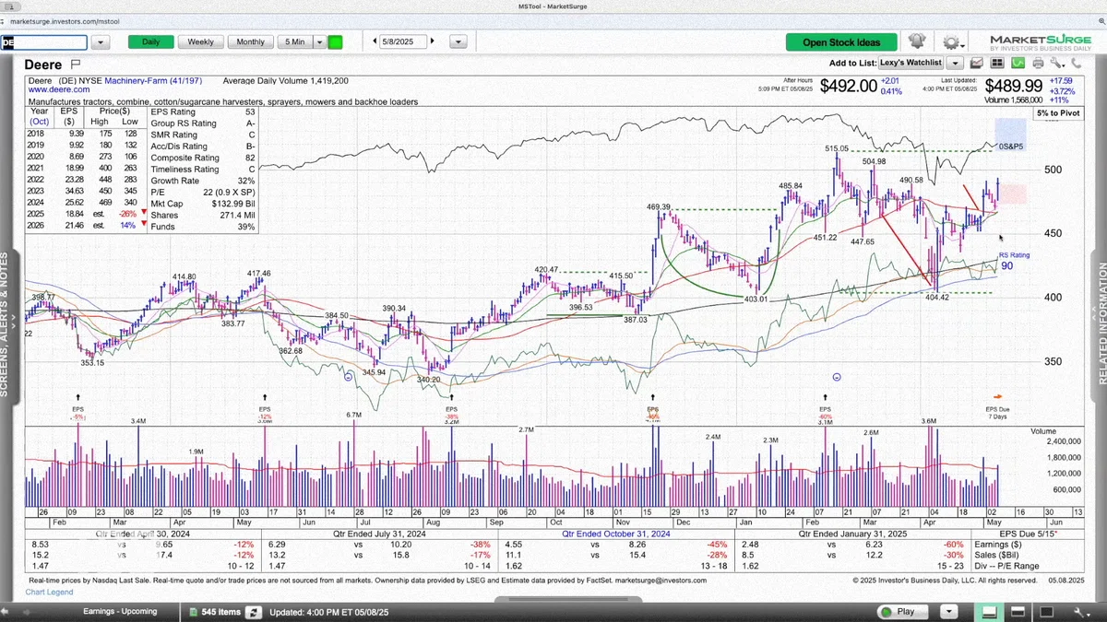This screenshot has height=622, width=1107.
Task: Toggle the green real-time indicator button
Action: [x=335, y=41]
